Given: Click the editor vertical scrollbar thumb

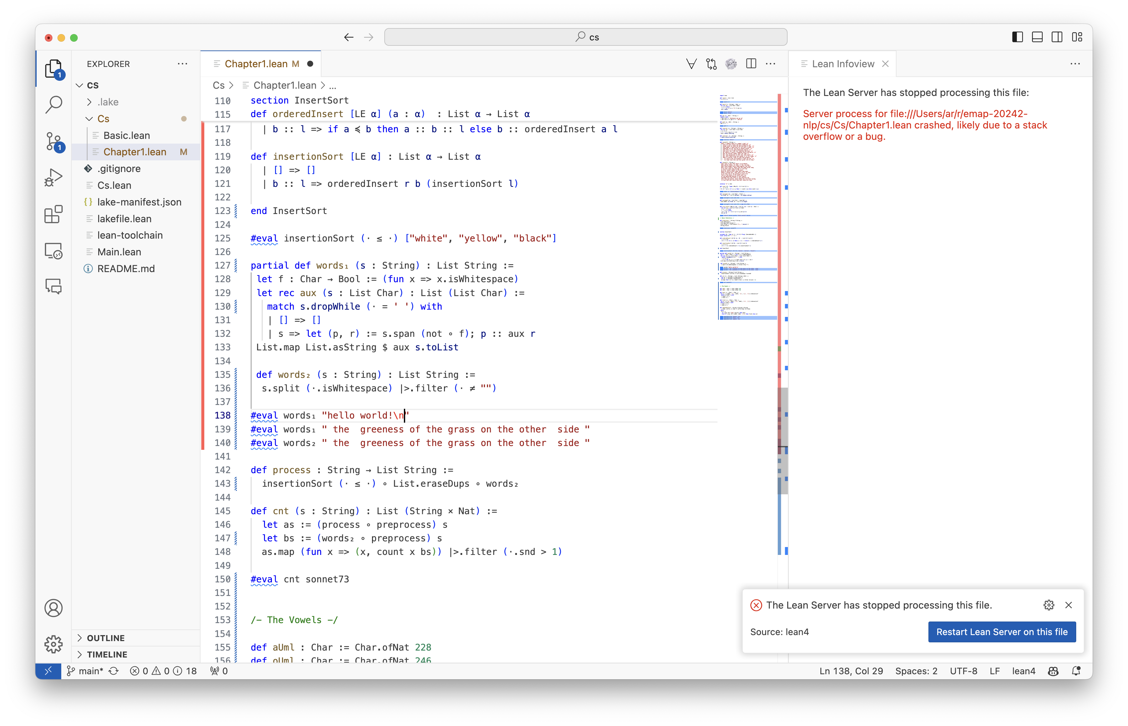Looking at the screenshot, I should click(783, 441).
